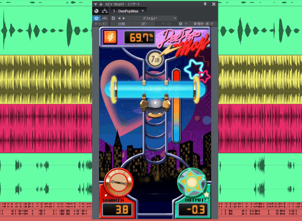Viewport: 302px width, 221px height.
Task: Expand the title bar window menu arrow
Action: (x=96, y=4)
